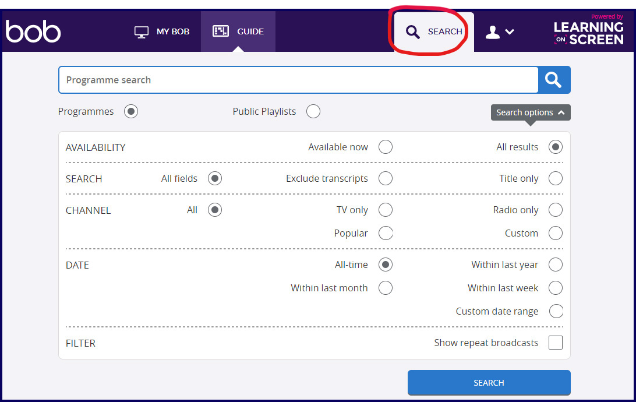Choose Custom date range
The width and height of the screenshot is (636, 402).
[556, 311]
